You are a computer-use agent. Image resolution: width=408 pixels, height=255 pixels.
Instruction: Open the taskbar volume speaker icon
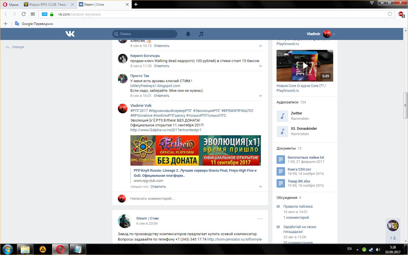378,250
